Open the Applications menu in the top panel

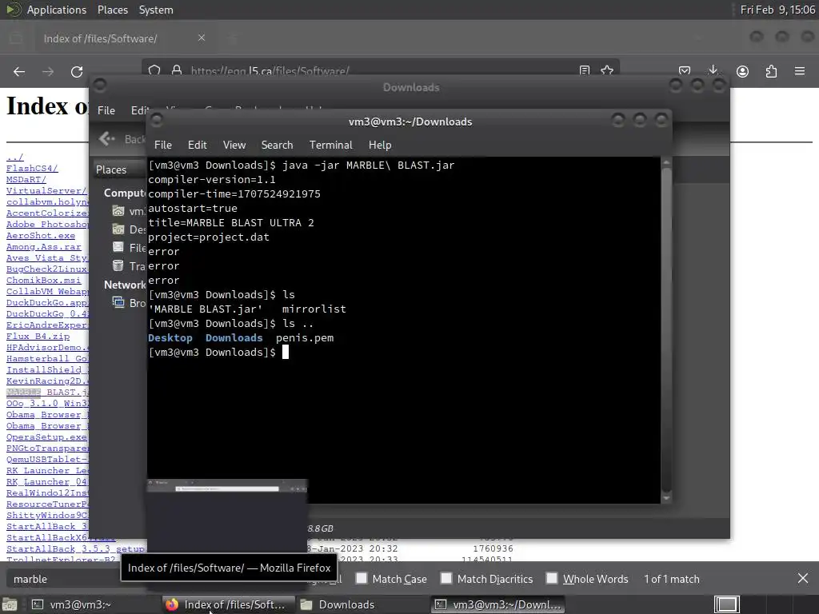[x=57, y=10]
